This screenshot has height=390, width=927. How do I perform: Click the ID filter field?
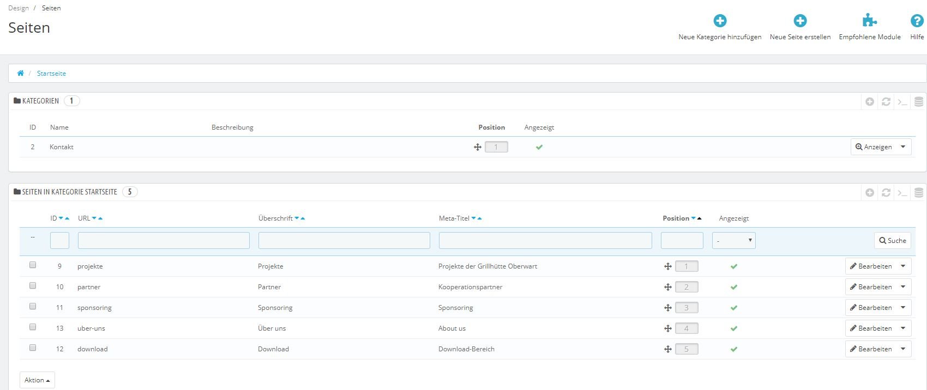point(59,240)
